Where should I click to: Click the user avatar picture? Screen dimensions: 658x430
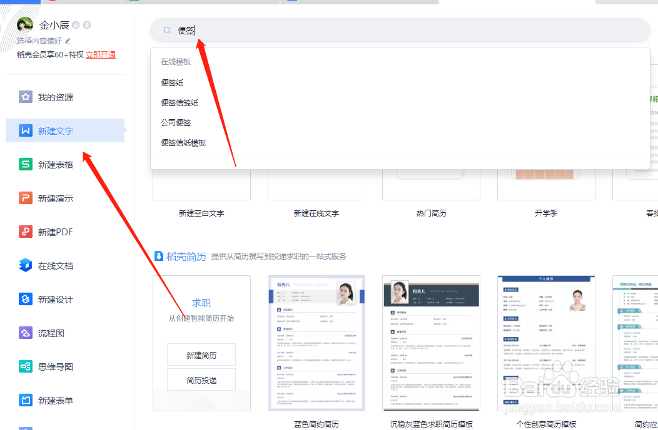[x=25, y=25]
